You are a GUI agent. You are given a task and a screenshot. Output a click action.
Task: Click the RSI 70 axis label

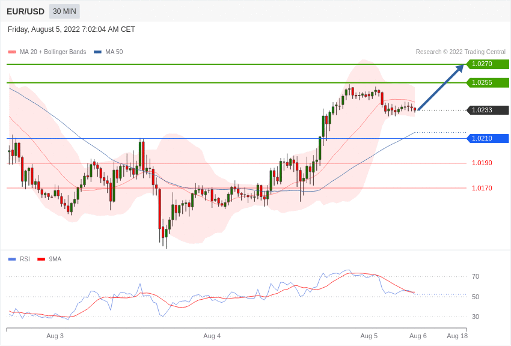point(476,277)
